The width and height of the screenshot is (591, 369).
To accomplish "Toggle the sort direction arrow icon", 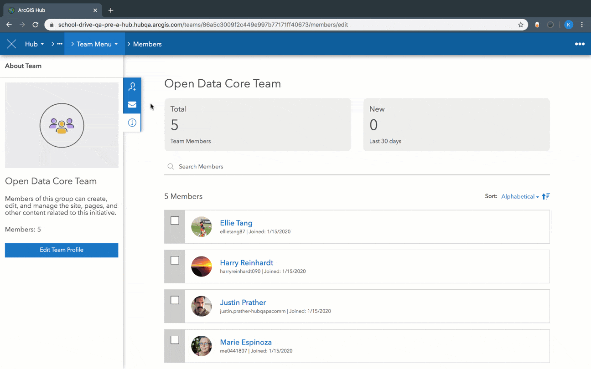I will [545, 196].
